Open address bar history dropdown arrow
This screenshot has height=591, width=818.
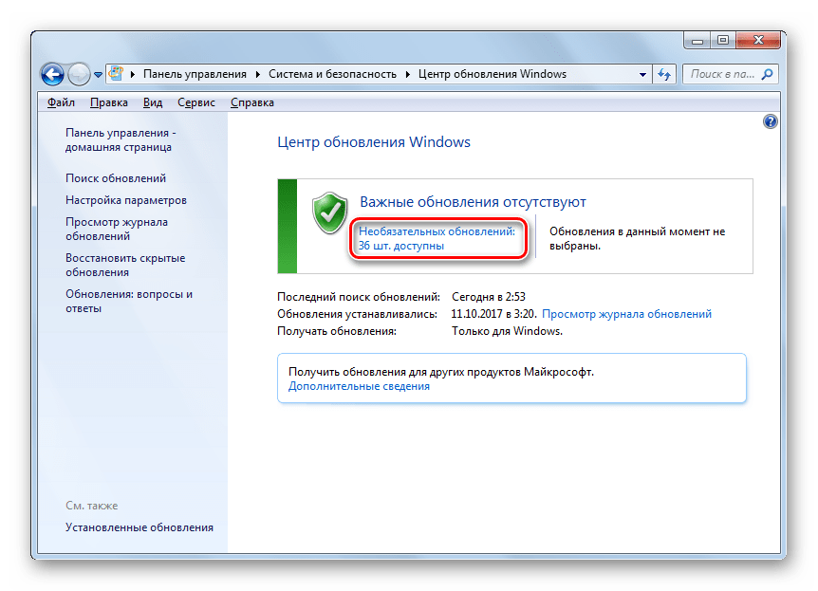coord(641,74)
